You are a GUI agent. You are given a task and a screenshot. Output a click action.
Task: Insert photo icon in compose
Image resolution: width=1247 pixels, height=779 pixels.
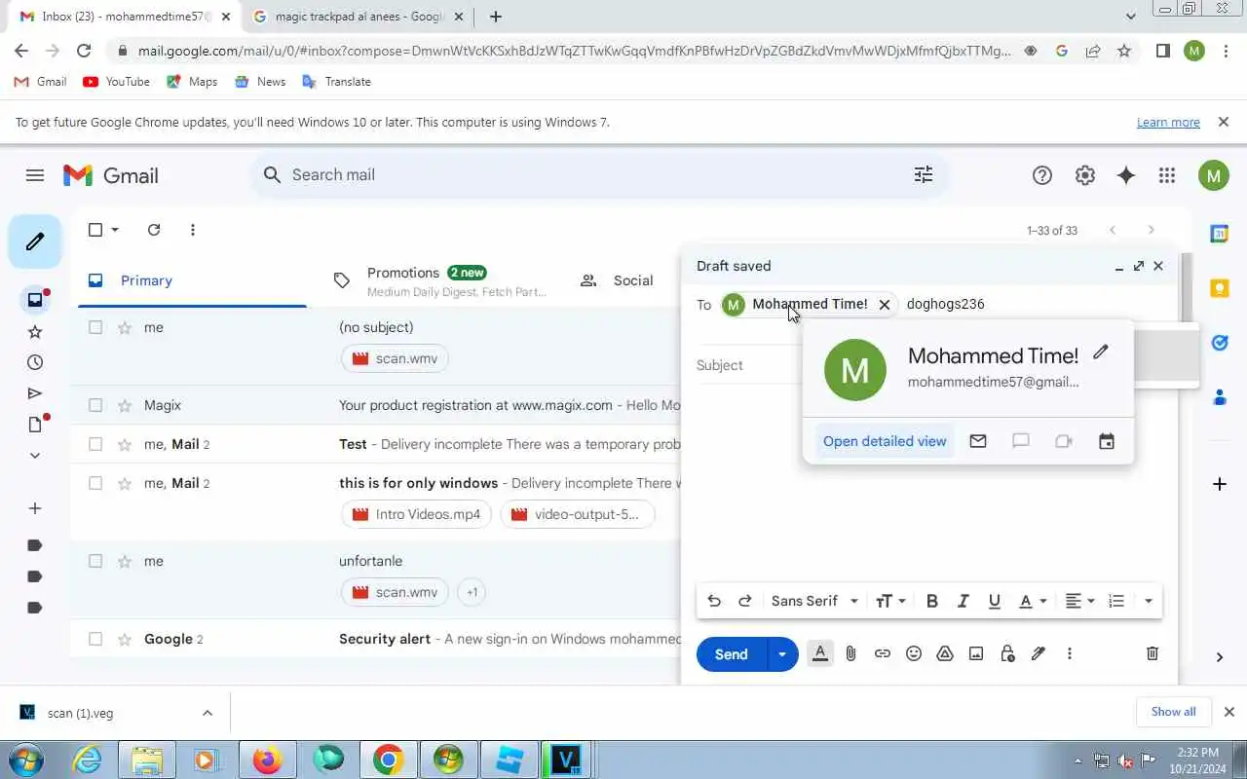click(976, 654)
